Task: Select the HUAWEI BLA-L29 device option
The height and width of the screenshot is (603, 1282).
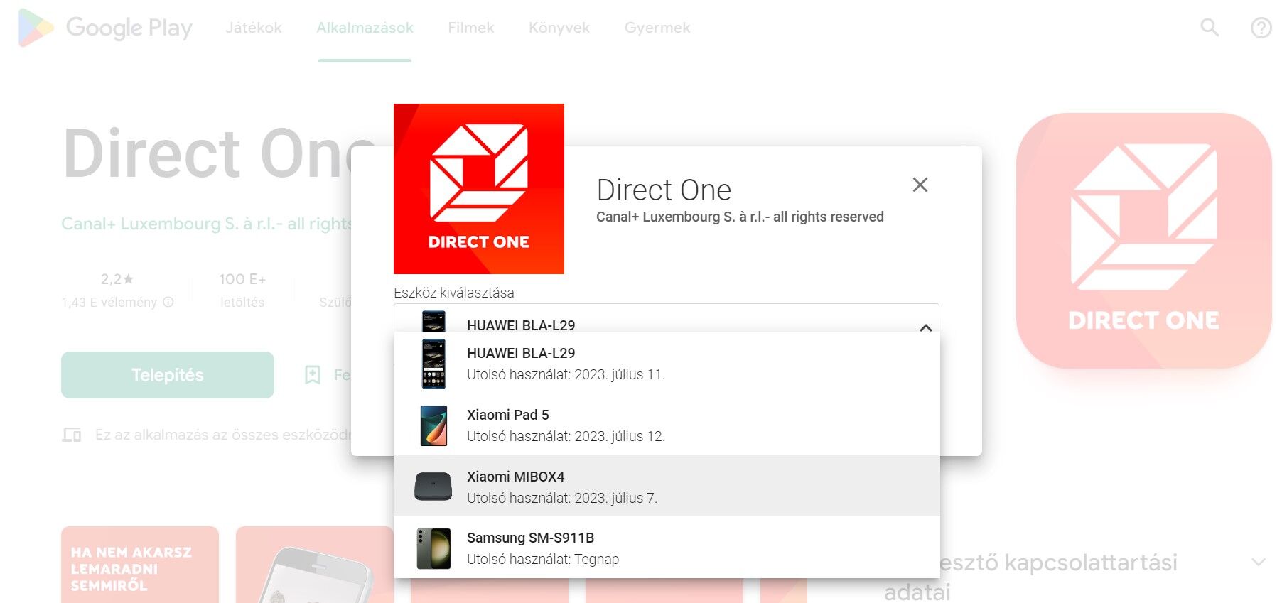Action: click(667, 363)
